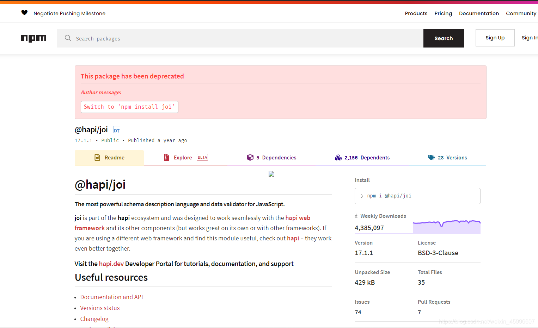538x328 pixels.
Task: Open the hapi.dev Developer Portal link
Action: point(111,264)
